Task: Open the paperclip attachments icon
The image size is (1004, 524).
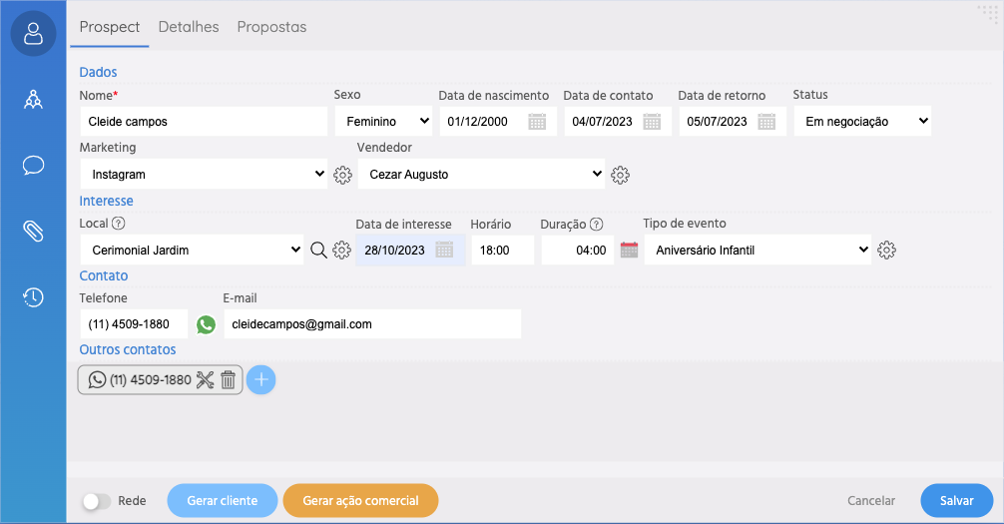Action: (x=33, y=231)
